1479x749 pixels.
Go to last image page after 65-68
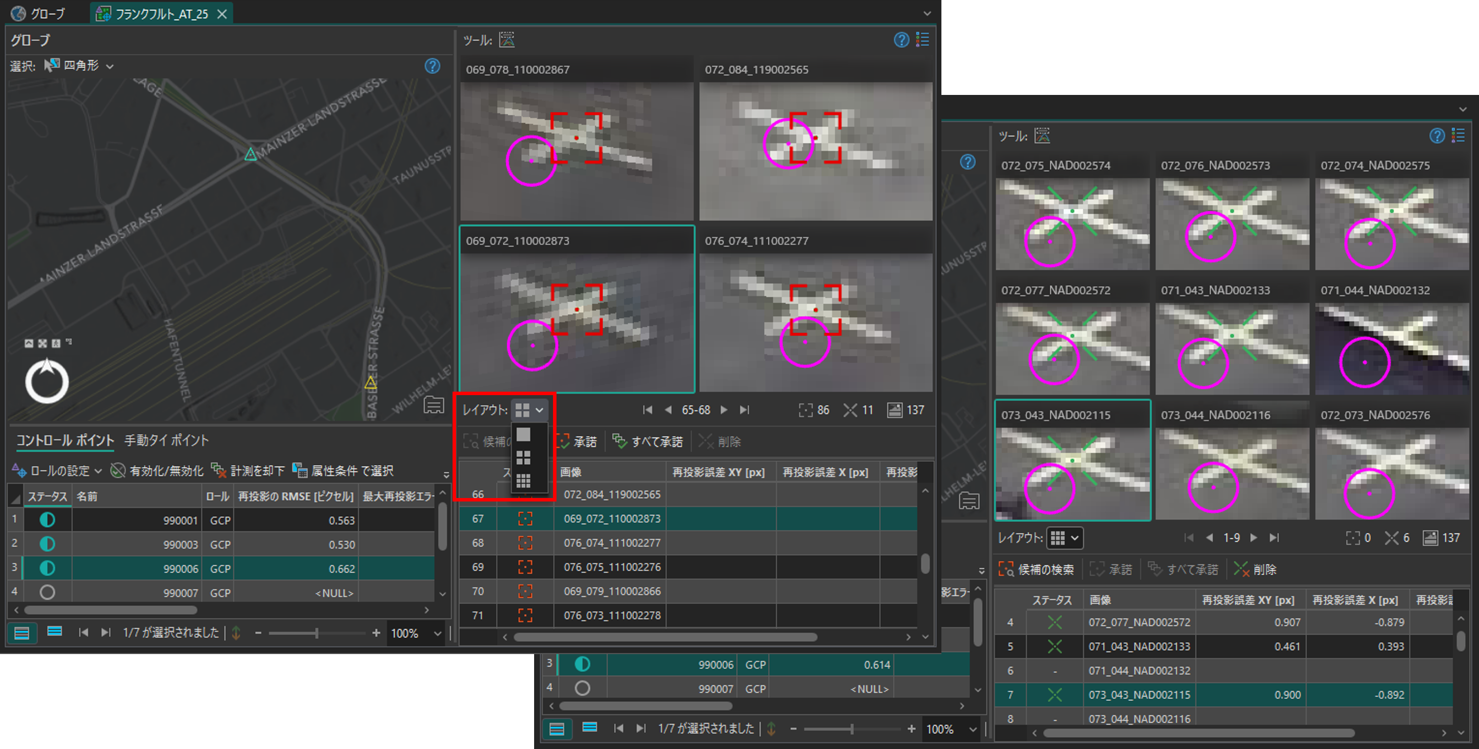[x=744, y=410]
